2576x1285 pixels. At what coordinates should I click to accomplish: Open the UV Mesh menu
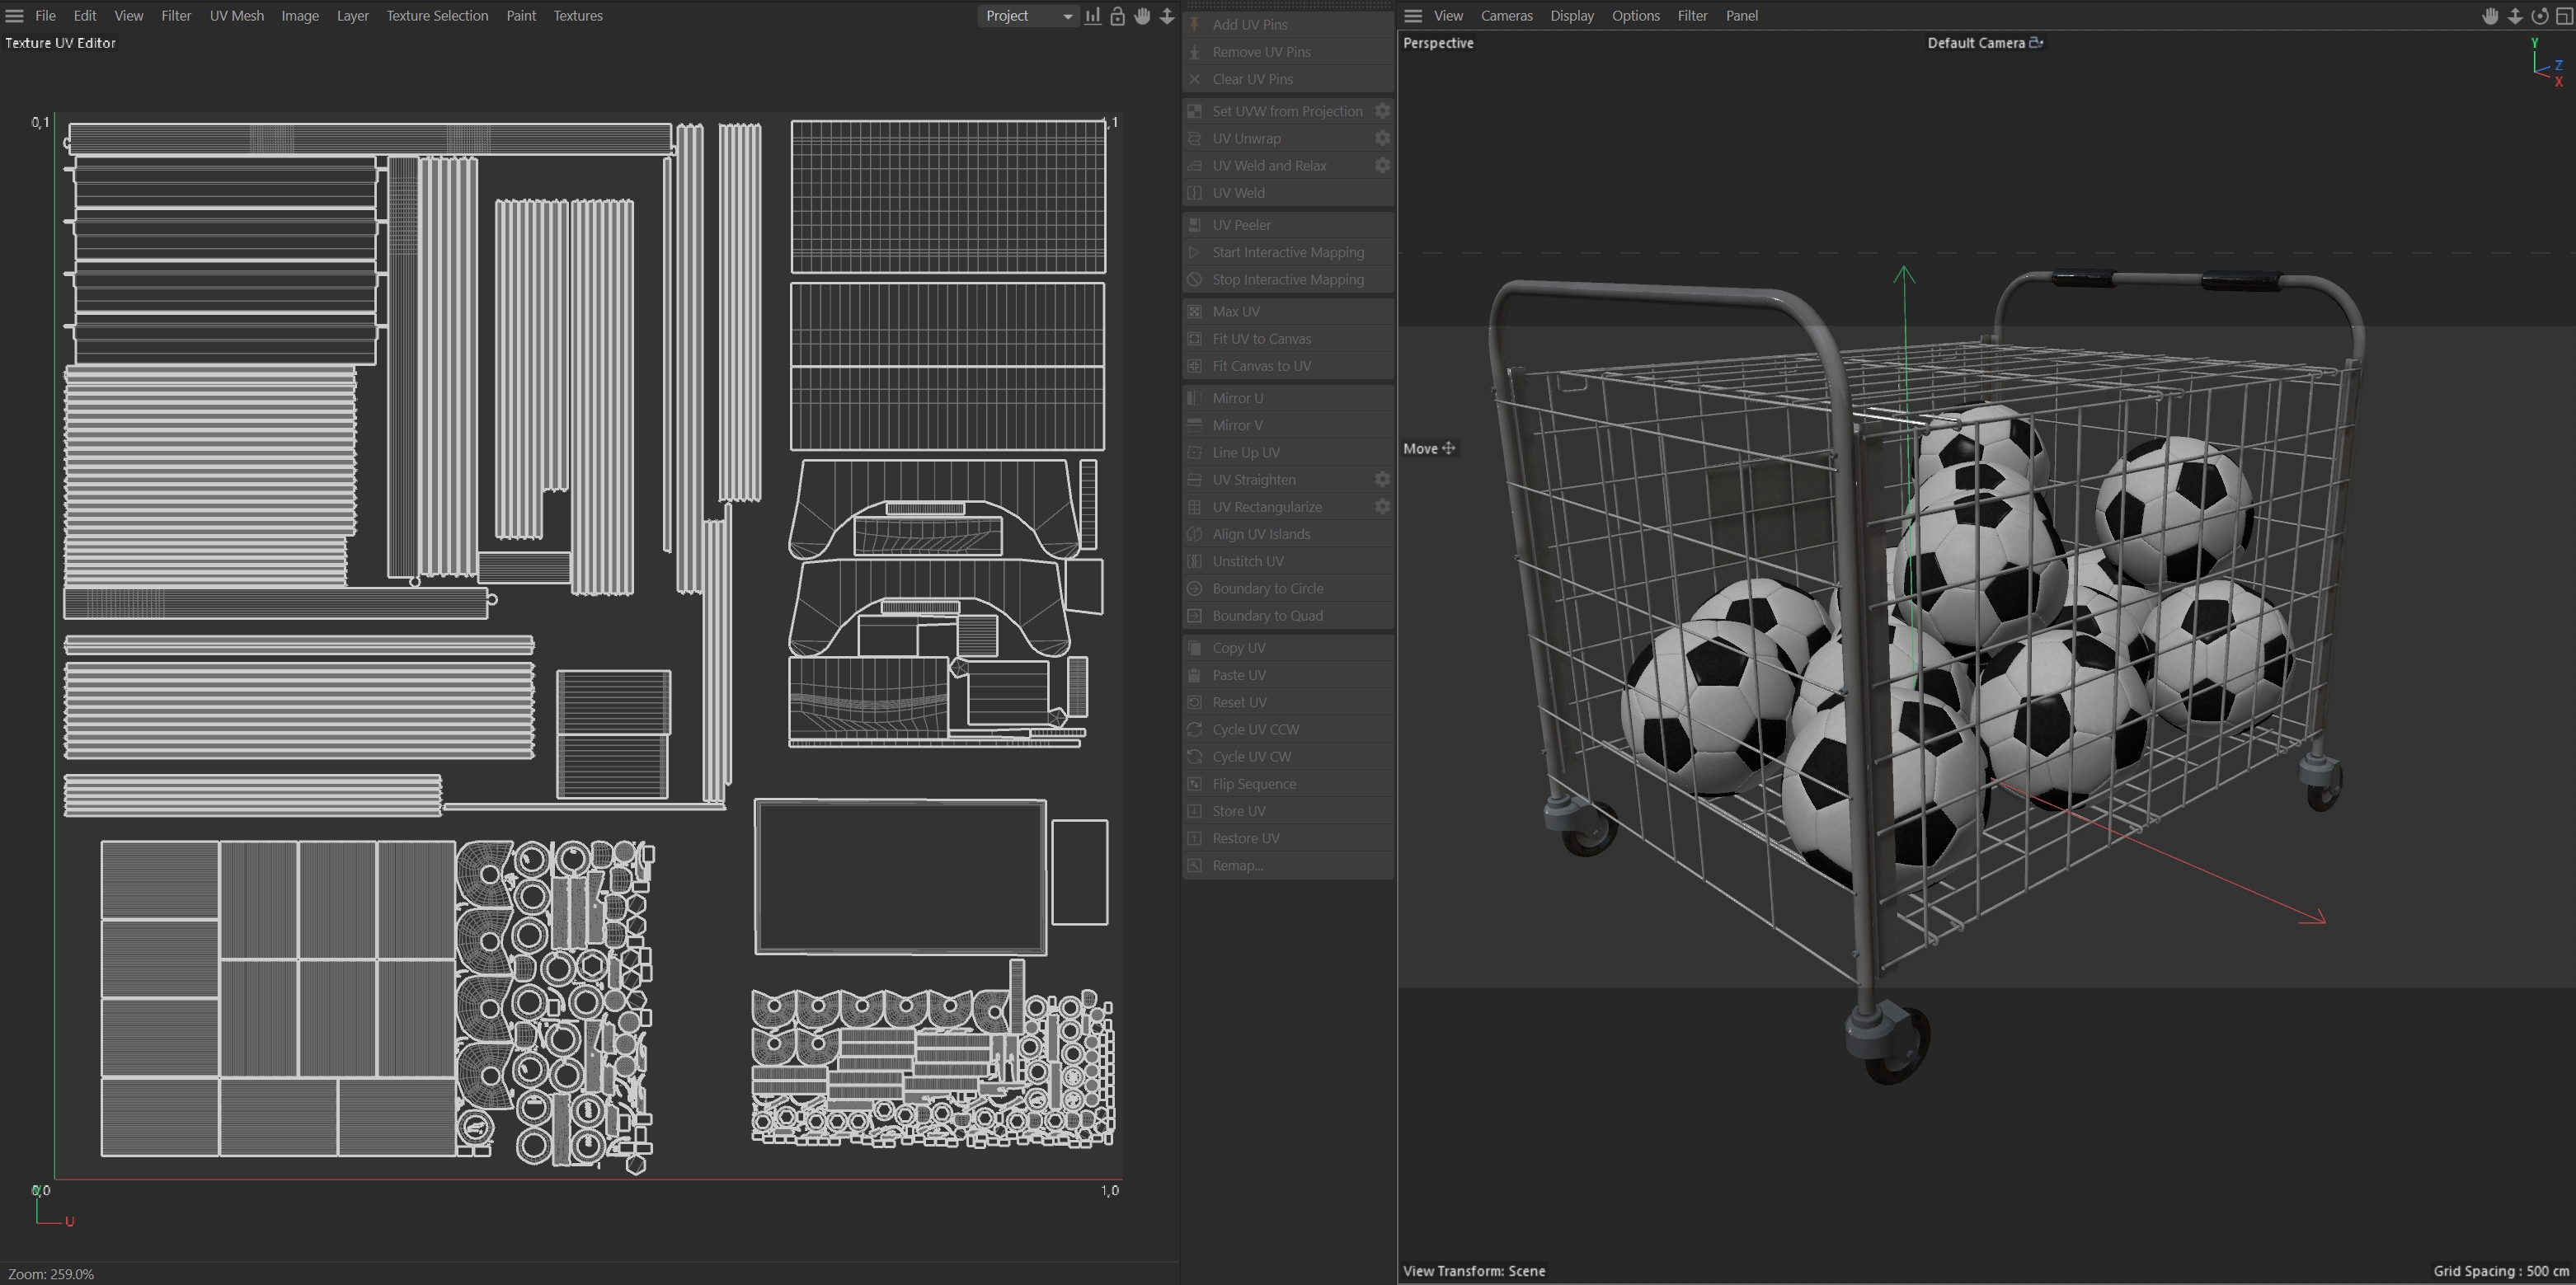pyautogui.click(x=236, y=16)
